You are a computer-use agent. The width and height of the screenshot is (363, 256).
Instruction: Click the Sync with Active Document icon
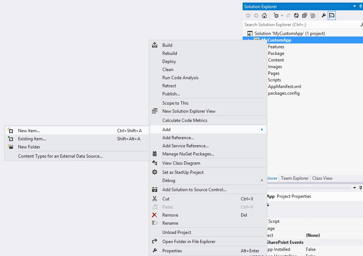(x=288, y=15)
